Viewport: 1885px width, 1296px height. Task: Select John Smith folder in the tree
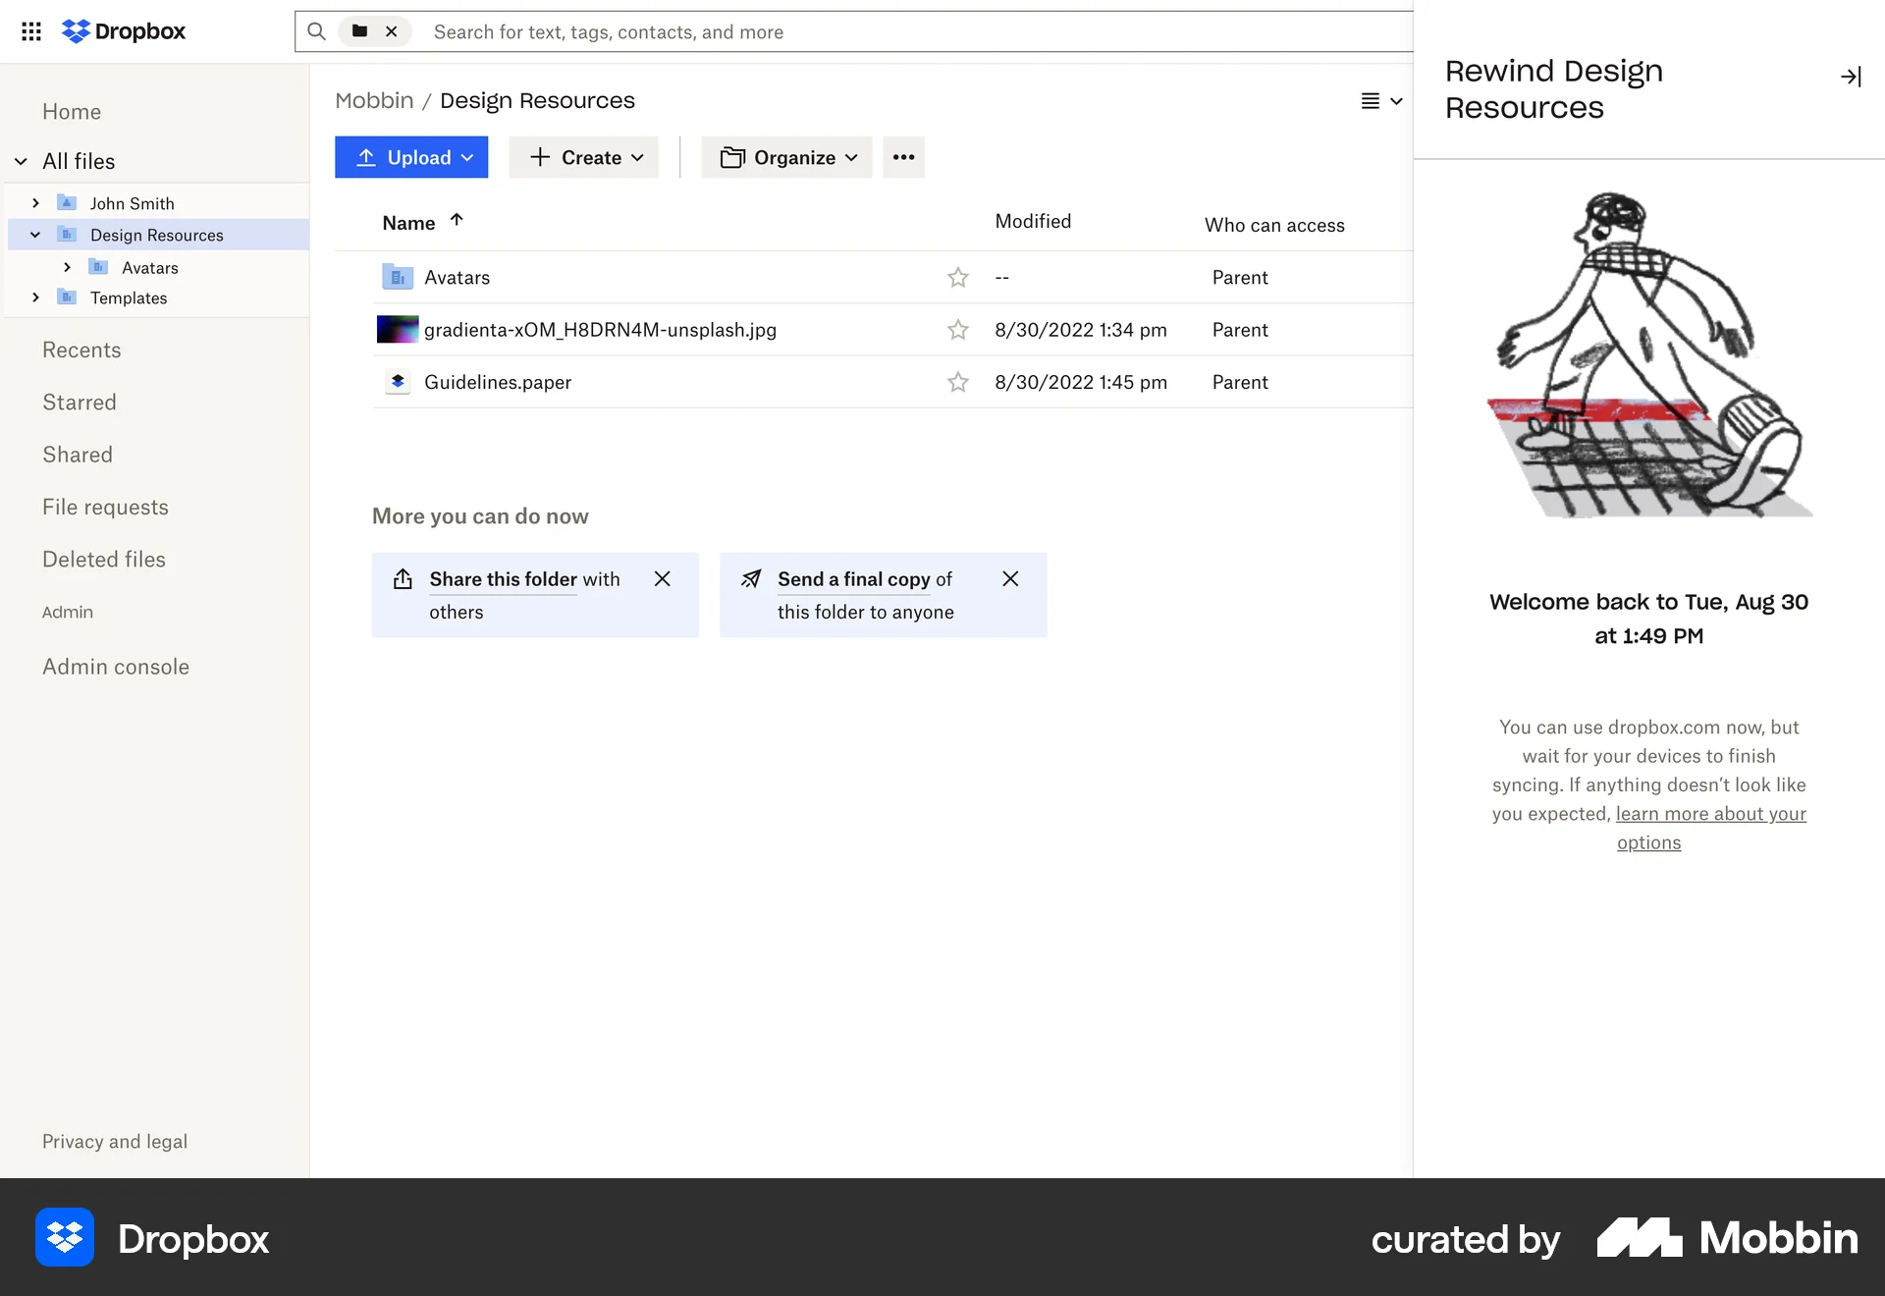(x=133, y=203)
